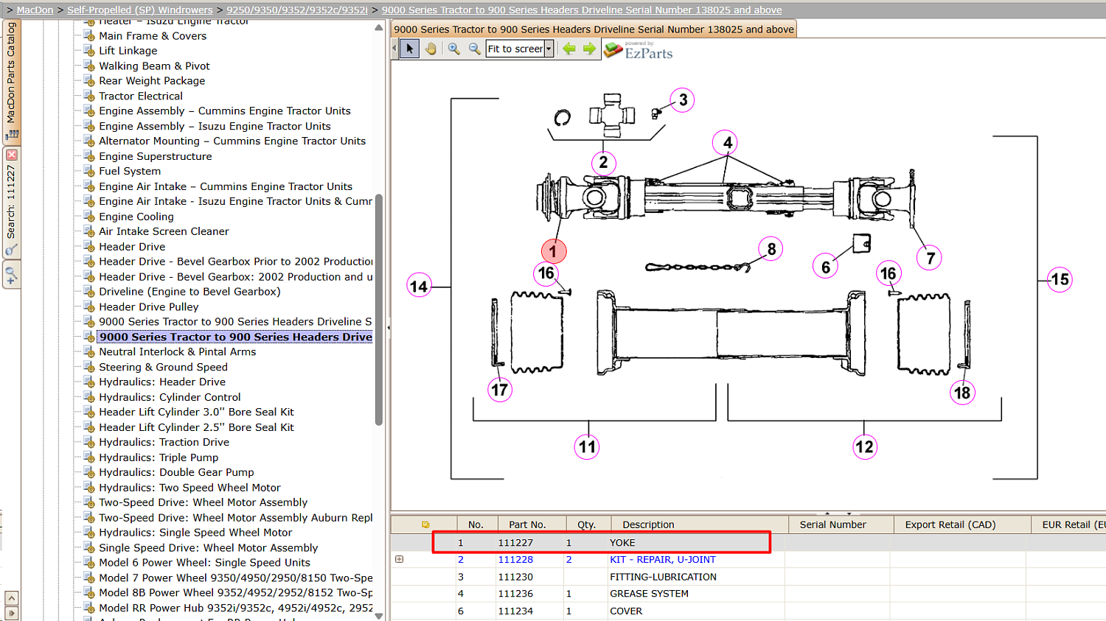The height and width of the screenshot is (621, 1106).
Task: Click the Tractor Electrical page icon
Action: pos(89,96)
